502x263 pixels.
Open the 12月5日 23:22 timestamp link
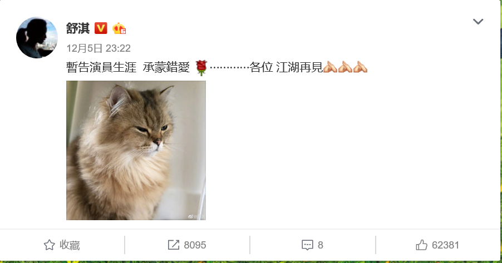[99, 48]
